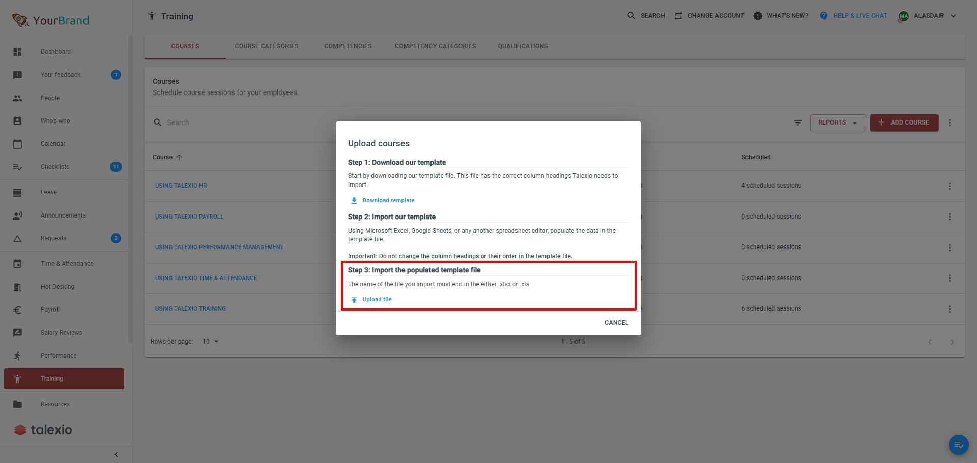Select Training in the sidebar menu
Viewport: 977px width, 463px height.
pyautogui.click(x=64, y=379)
